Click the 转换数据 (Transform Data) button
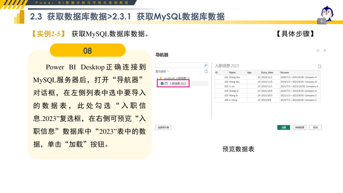This screenshot has width=343, height=193. (x=299, y=127)
